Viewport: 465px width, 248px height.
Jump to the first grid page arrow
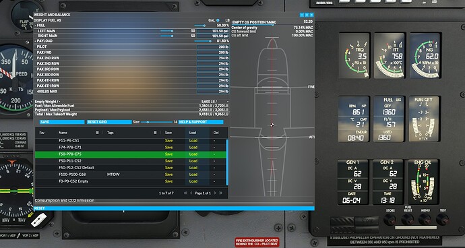click(185, 193)
